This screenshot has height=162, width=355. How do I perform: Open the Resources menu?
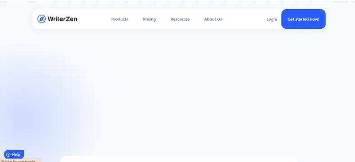tap(180, 19)
